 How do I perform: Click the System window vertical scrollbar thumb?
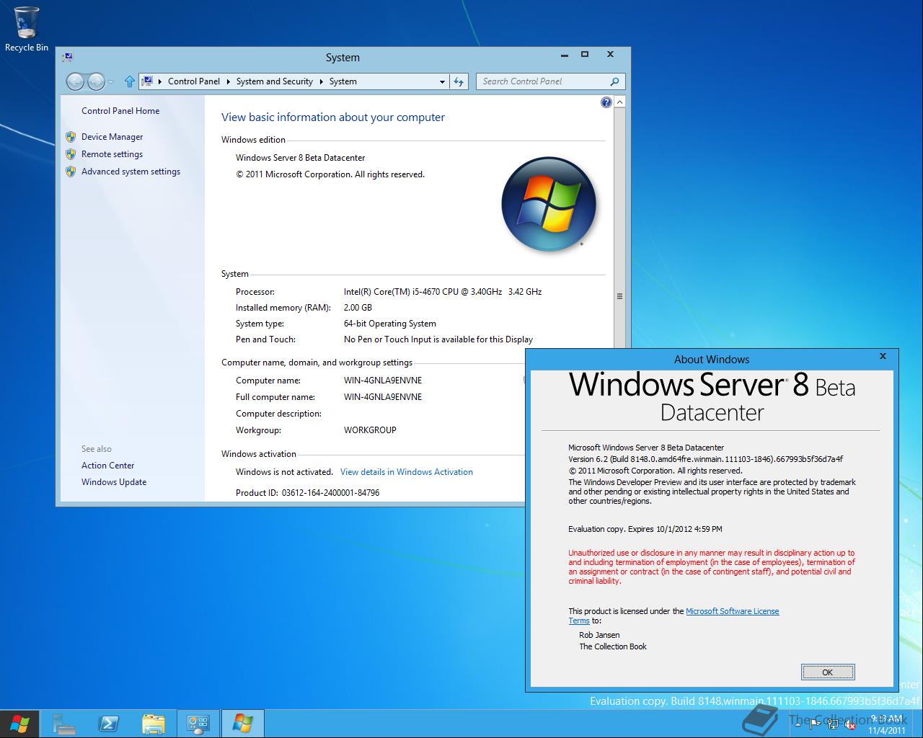click(x=619, y=295)
